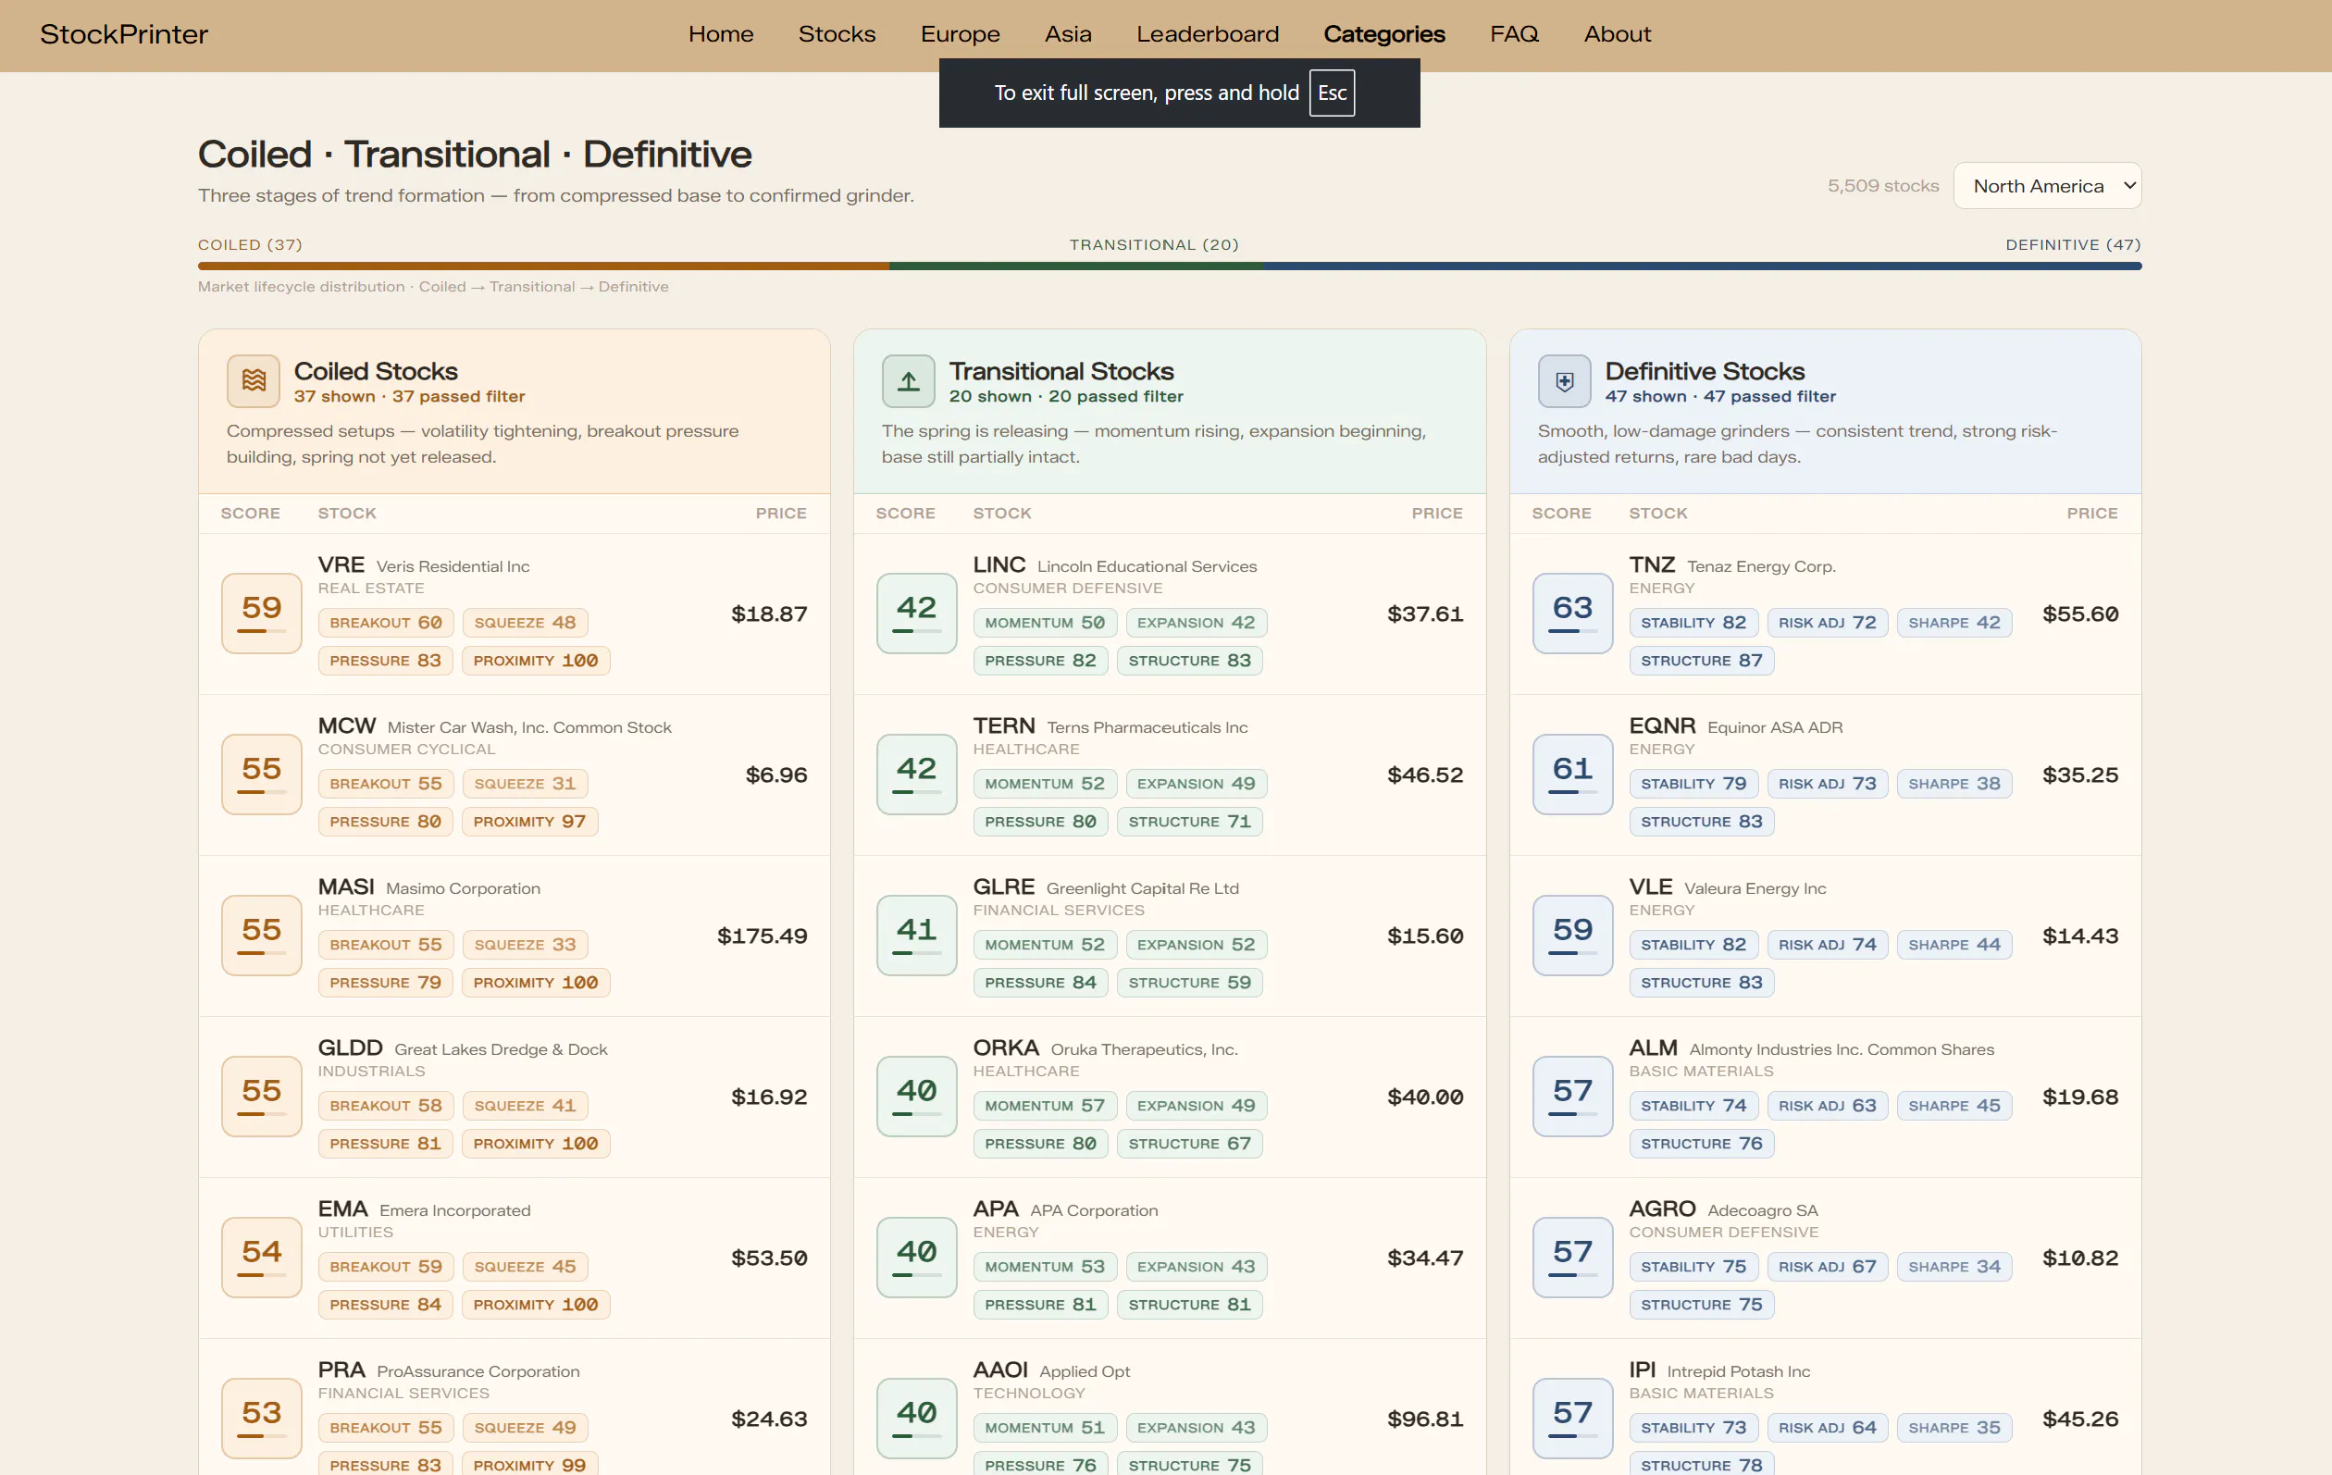Go to the Home nav item

tap(721, 34)
